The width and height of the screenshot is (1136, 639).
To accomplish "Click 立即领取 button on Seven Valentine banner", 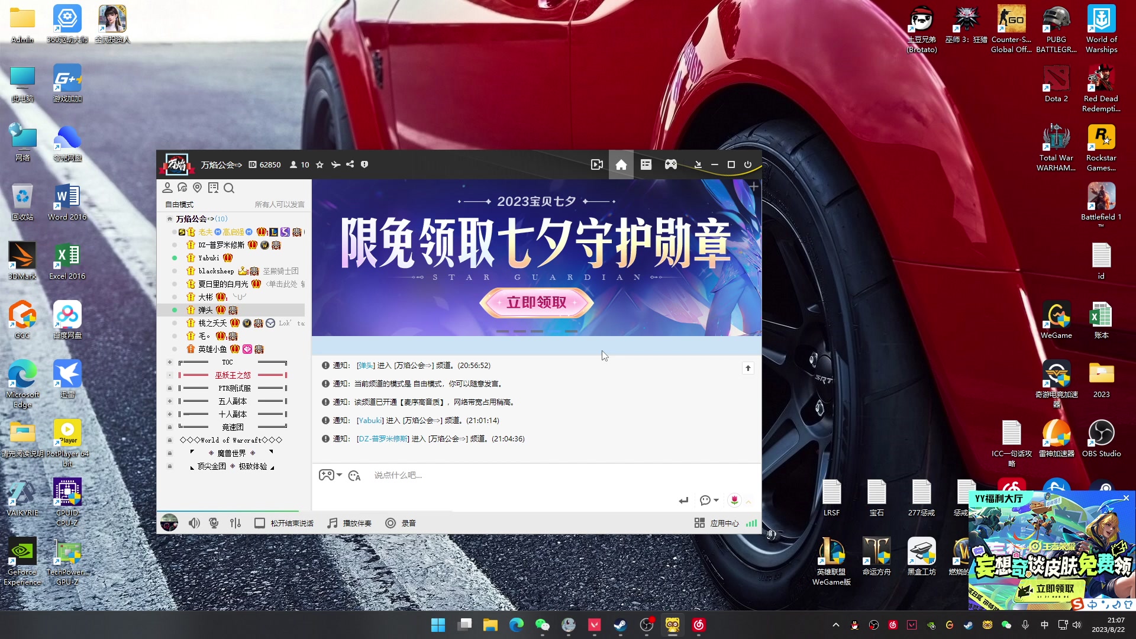I will (537, 304).
